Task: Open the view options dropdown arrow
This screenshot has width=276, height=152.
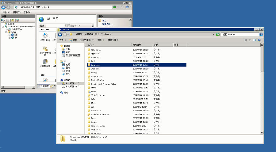Action: coord(250,40)
